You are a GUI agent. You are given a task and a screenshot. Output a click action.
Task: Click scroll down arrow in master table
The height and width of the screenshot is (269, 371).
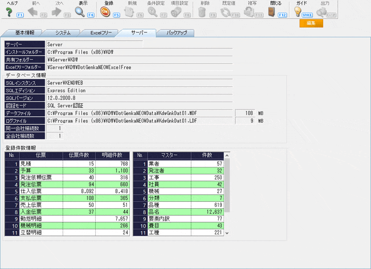227,233
